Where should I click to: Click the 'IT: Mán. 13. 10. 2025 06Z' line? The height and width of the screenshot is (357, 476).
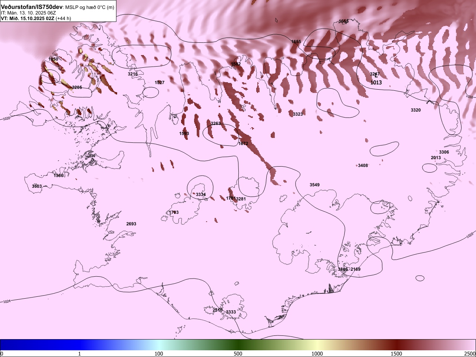point(28,13)
